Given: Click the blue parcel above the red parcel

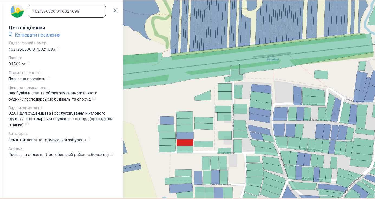Looking at the screenshot, I should 185,136.
